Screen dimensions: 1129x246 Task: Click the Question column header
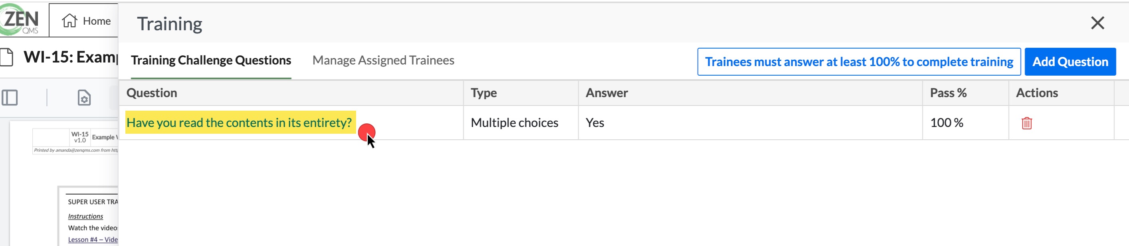tap(152, 93)
